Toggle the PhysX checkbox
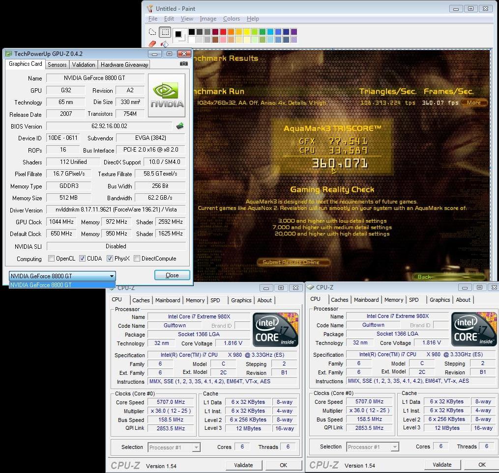This screenshot has width=499, height=473. pyautogui.click(x=110, y=258)
